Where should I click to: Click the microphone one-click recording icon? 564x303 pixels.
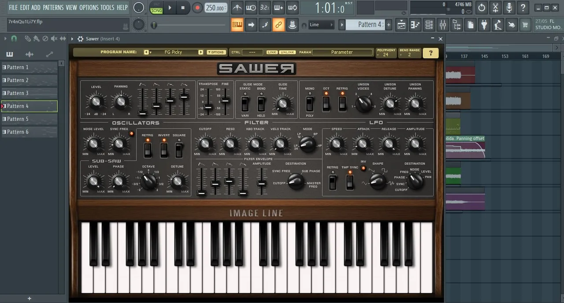pyautogui.click(x=509, y=7)
